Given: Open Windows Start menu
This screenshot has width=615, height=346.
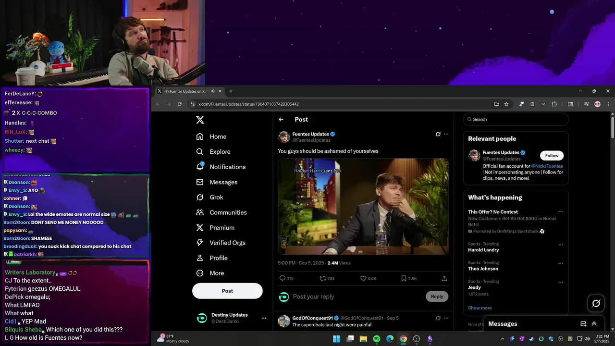Looking at the screenshot, I should tap(337, 339).
